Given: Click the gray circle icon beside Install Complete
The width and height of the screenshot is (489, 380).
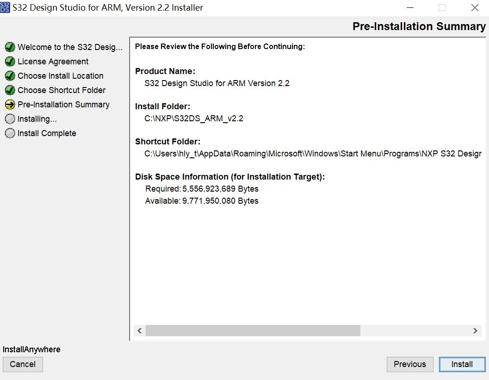Looking at the screenshot, I should (x=10, y=133).
